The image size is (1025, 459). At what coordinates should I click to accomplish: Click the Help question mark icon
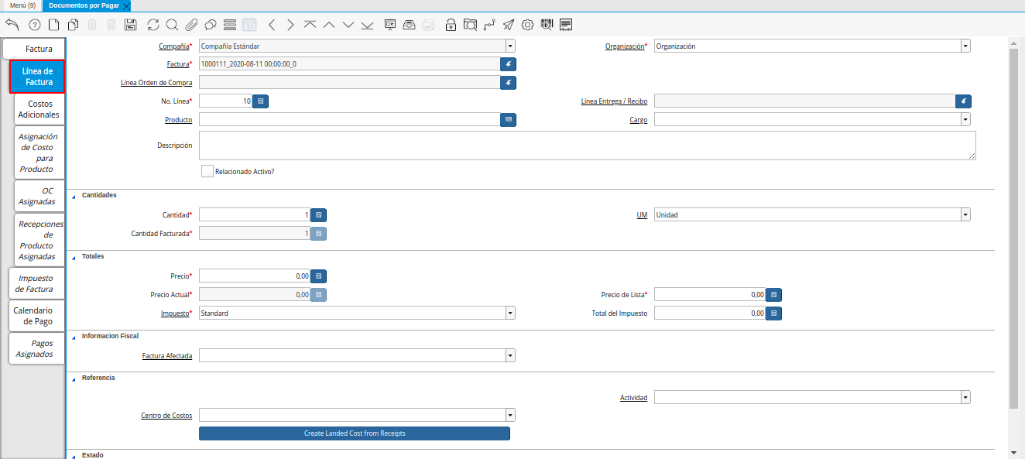pyautogui.click(x=35, y=25)
